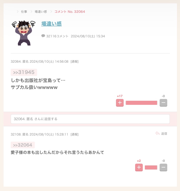180x191 pixels.
Task: Click chevron before 仕事 in breadcrumb
Action: [18, 12]
